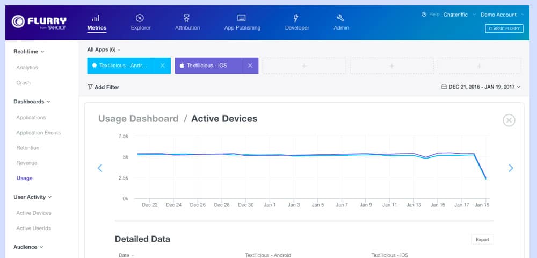Click the Classic Flurry button
Screen dimensions: 537x258
[504, 28]
